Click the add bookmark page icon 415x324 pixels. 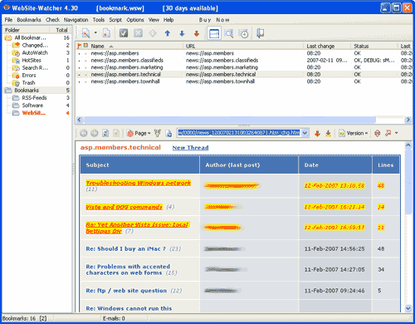pos(106,33)
